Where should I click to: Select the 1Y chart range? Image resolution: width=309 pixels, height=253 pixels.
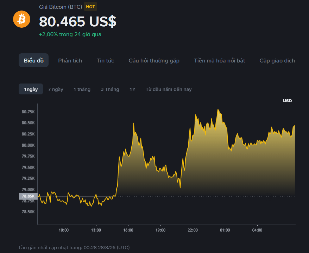tap(132, 89)
